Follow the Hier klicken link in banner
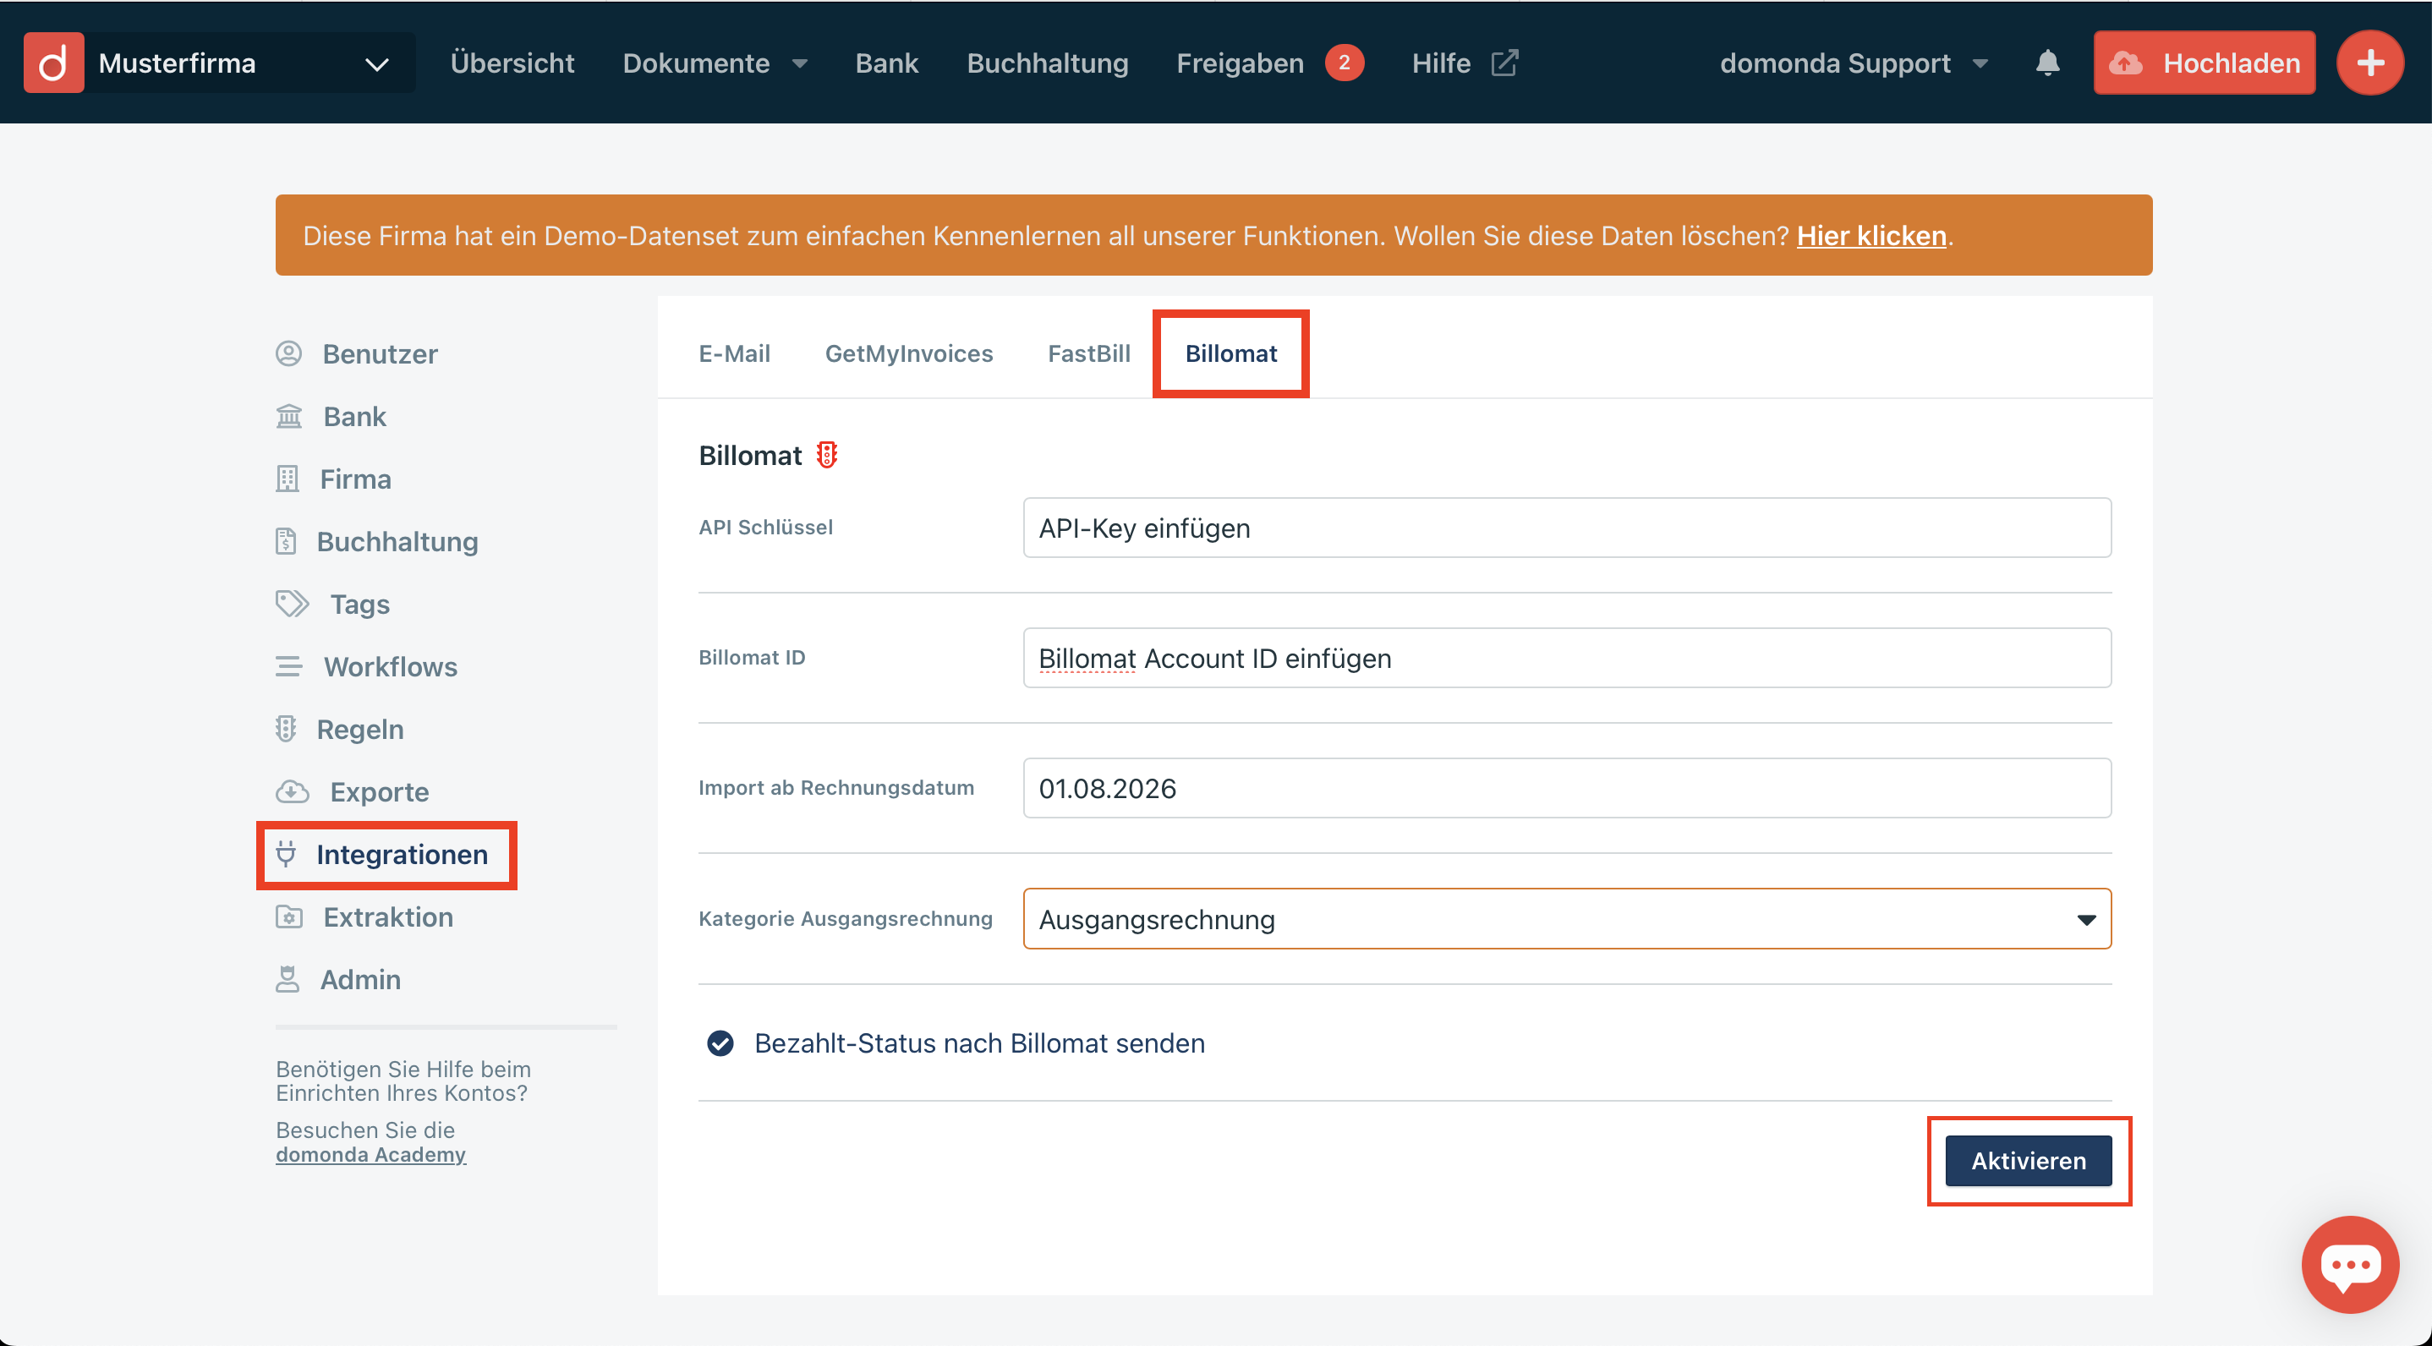The image size is (2432, 1346). [x=1871, y=235]
